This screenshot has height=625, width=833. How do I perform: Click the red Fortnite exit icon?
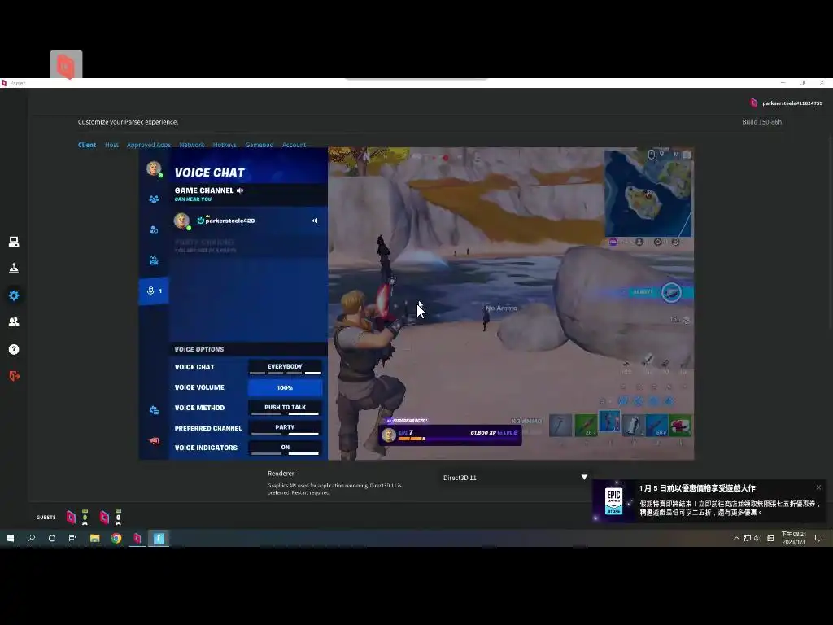click(x=154, y=440)
